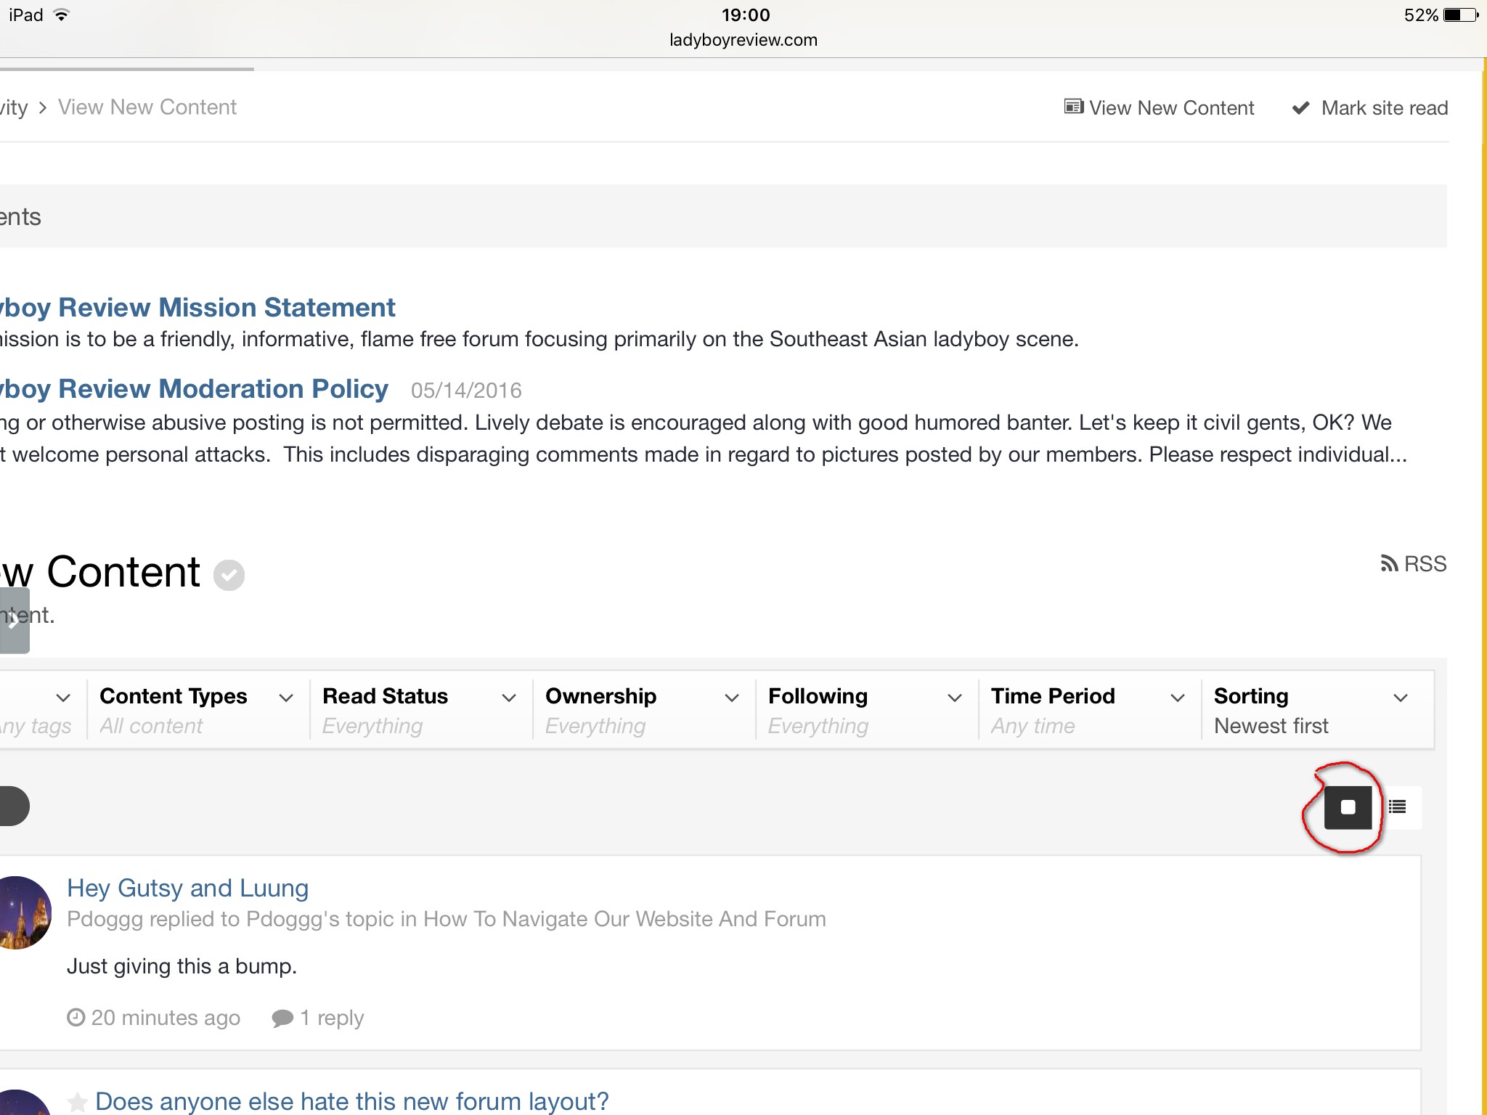Expand the tags filter dropdown

pos(42,710)
